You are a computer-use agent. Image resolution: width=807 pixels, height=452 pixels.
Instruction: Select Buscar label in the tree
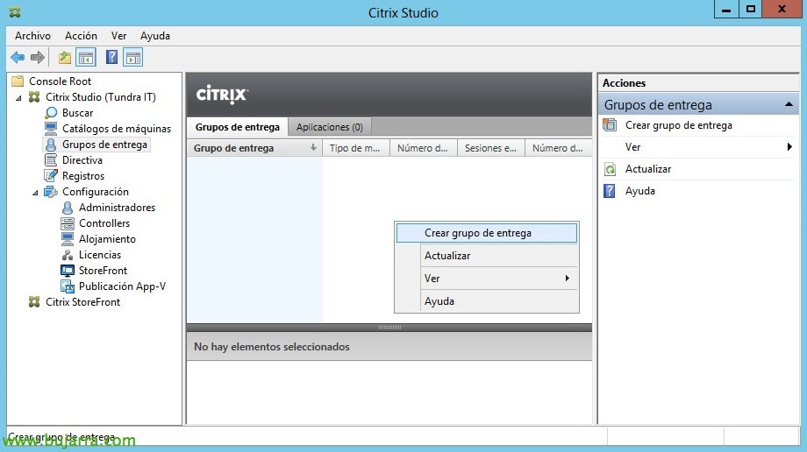pos(78,113)
